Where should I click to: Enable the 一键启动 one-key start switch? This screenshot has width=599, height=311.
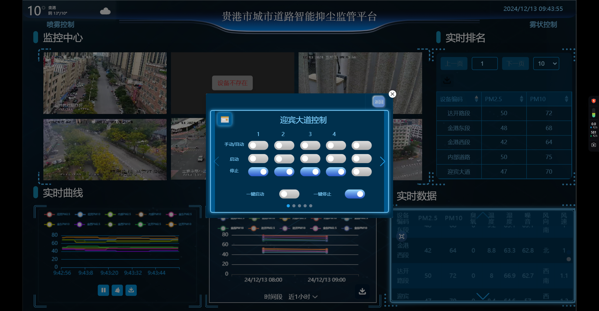[x=289, y=194]
